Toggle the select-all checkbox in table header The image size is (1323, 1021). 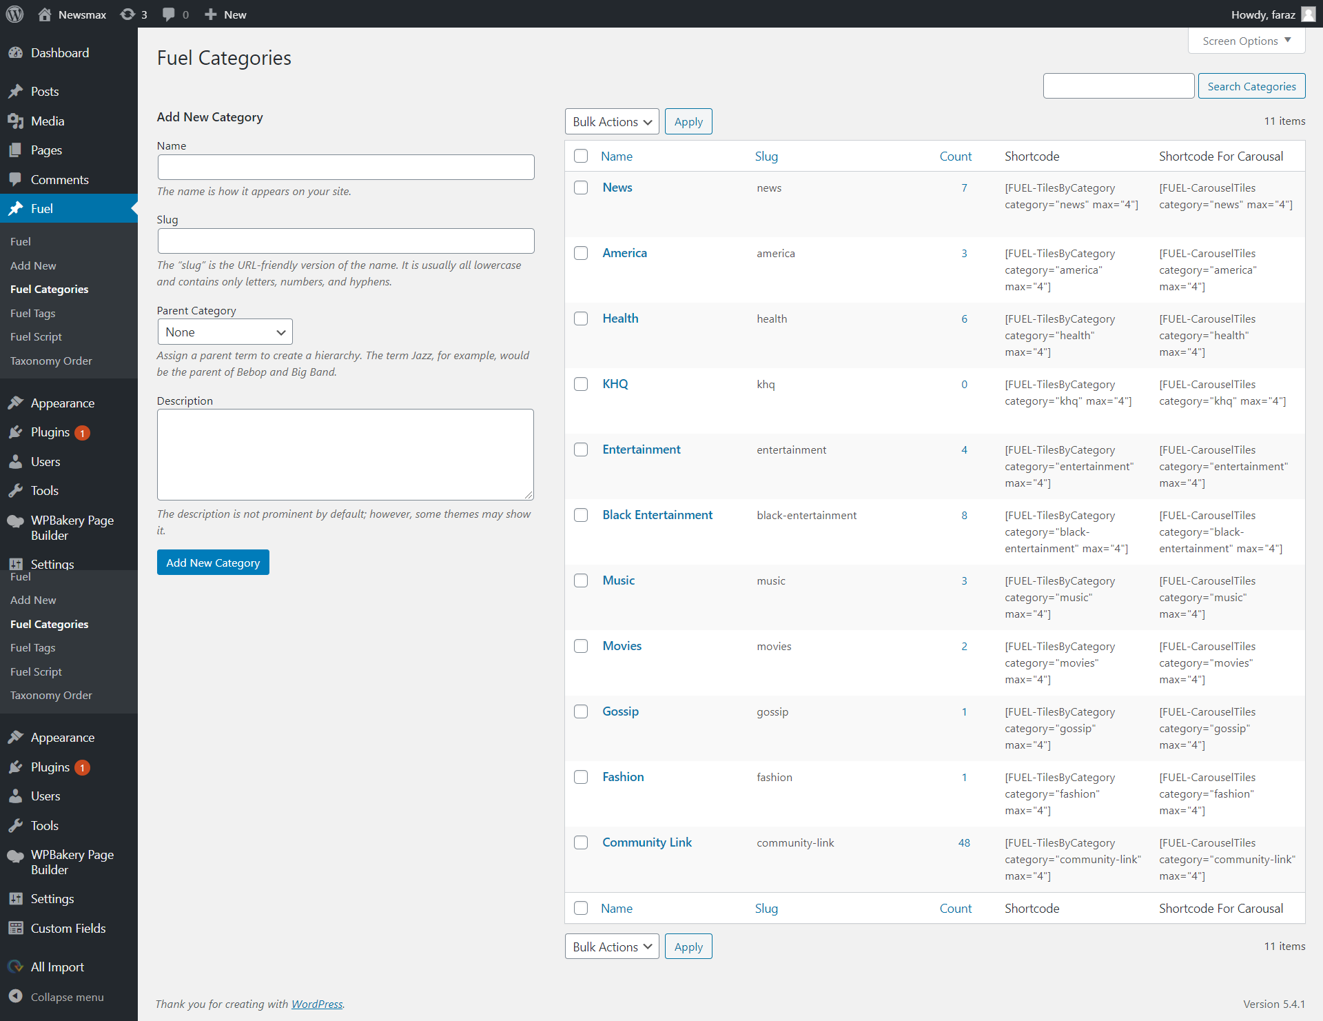(x=581, y=156)
